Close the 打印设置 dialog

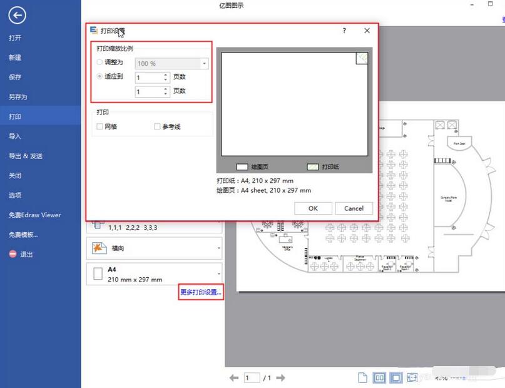click(367, 31)
